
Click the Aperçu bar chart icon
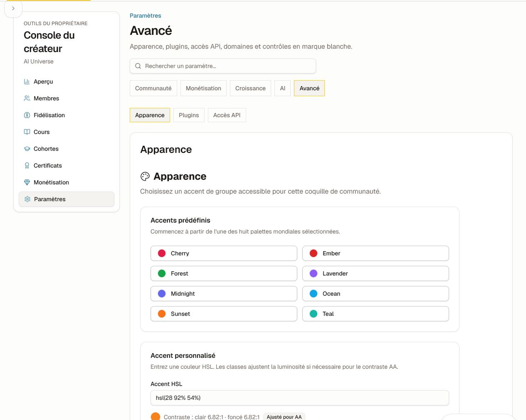27,81
